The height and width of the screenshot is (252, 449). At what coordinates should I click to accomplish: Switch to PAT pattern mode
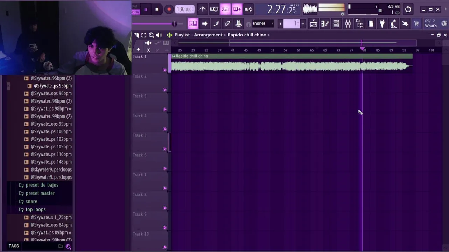(135, 7)
